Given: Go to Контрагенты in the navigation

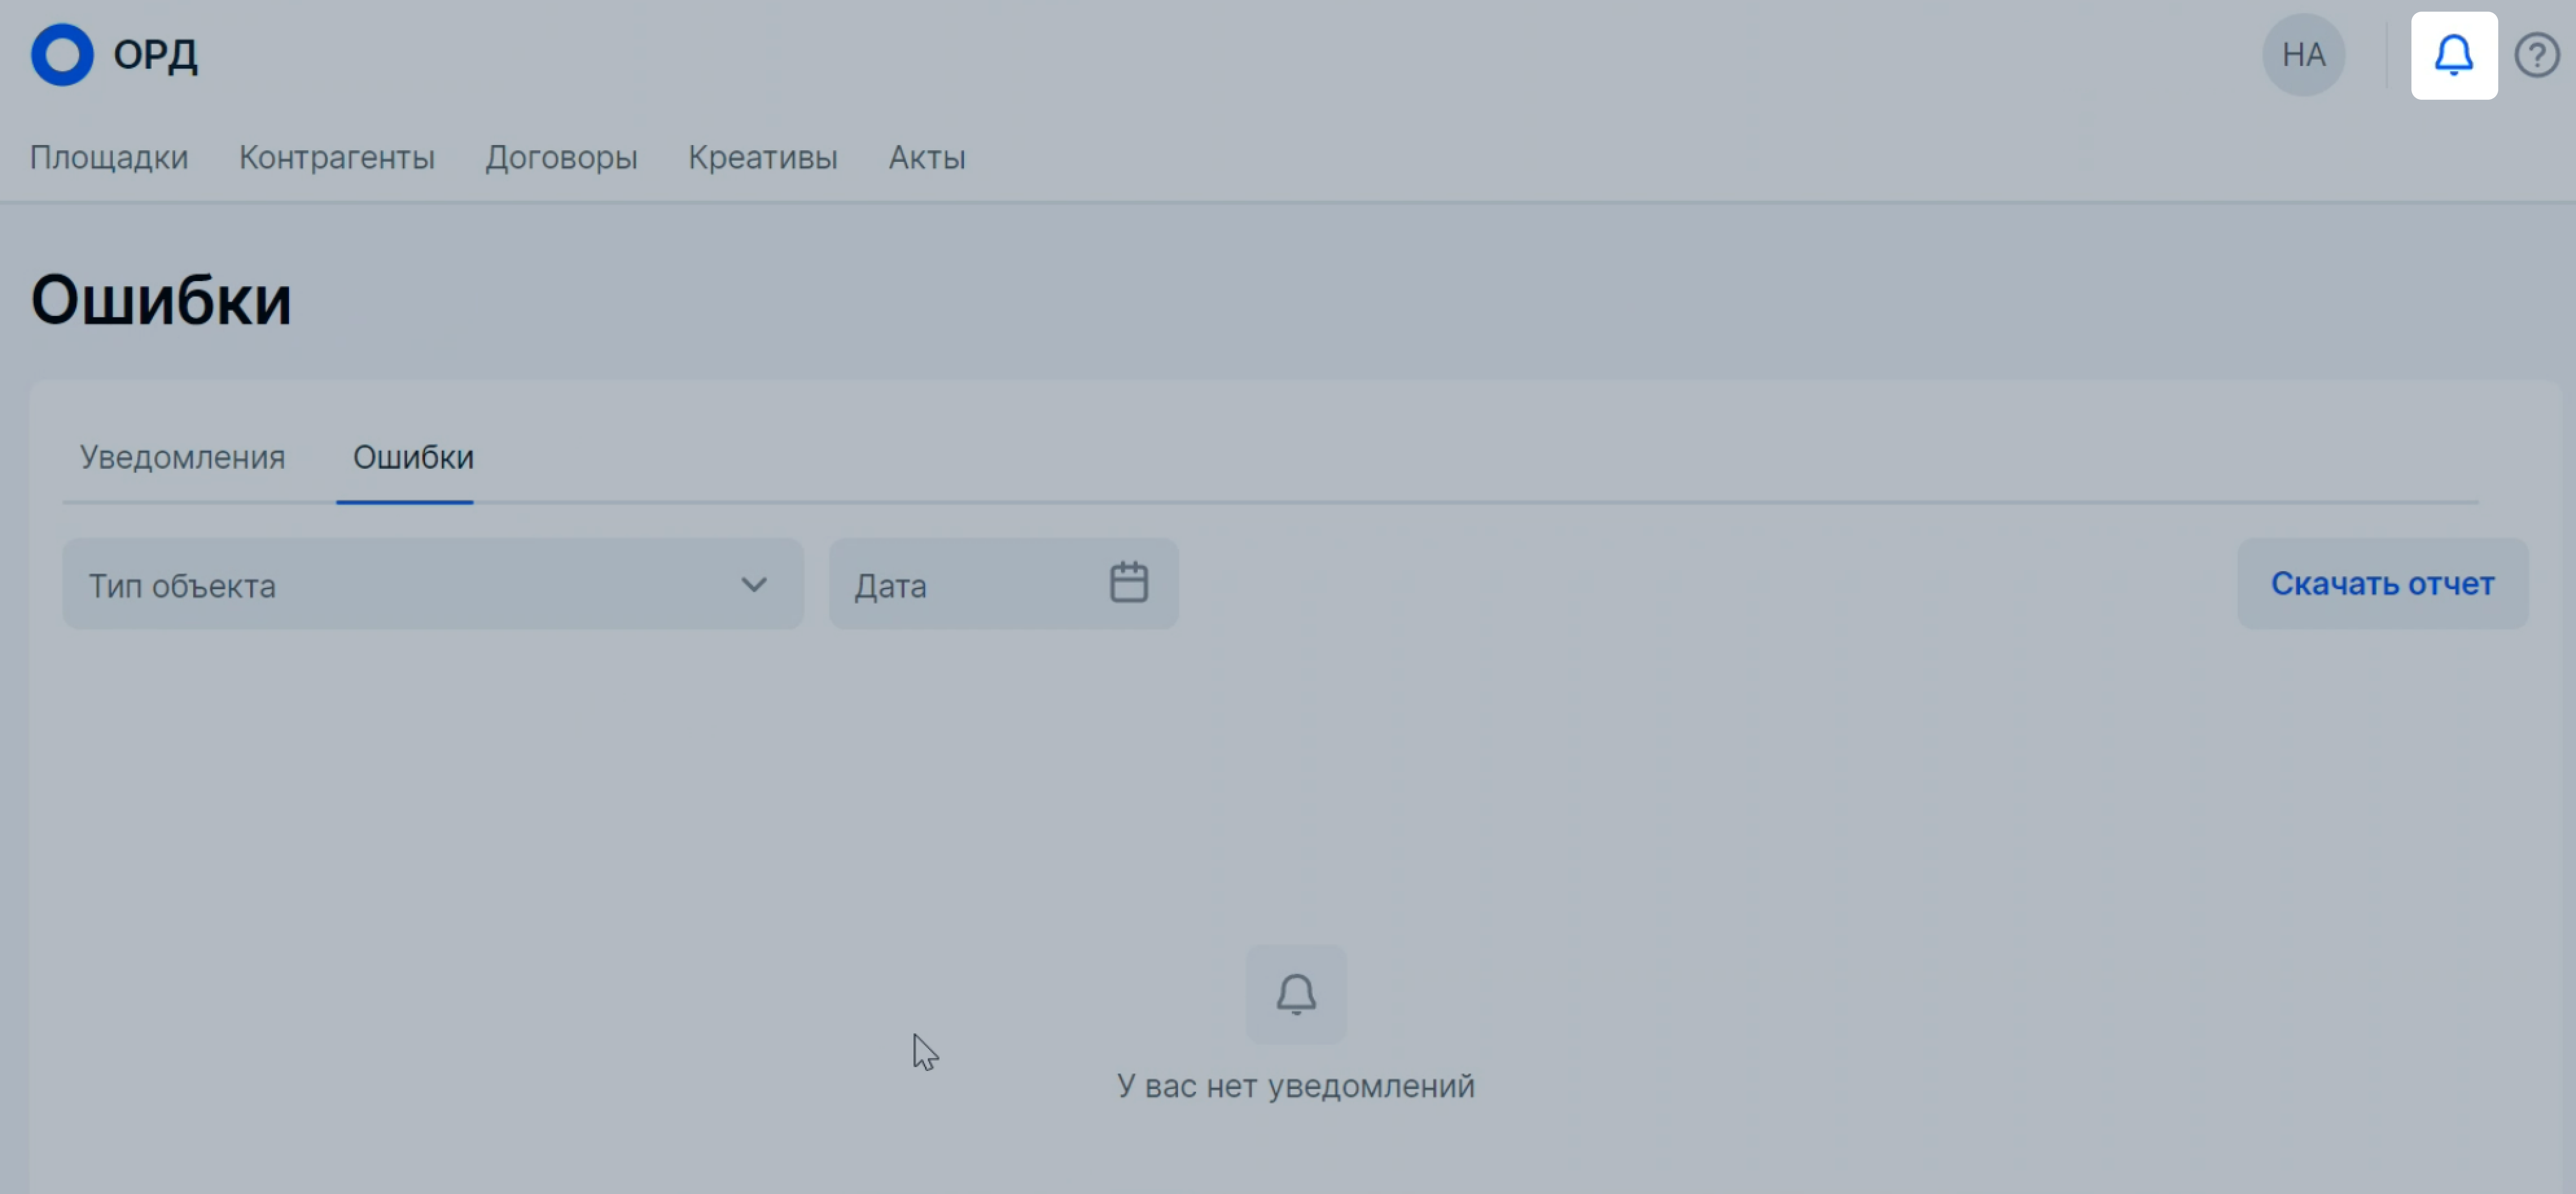Looking at the screenshot, I should [337, 158].
